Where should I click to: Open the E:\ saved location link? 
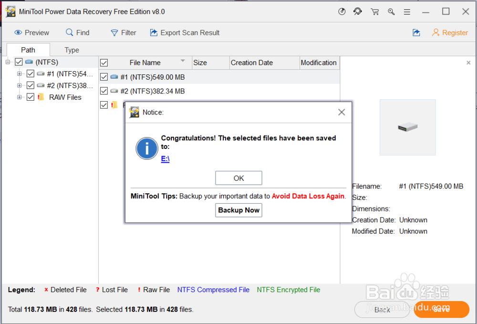coord(165,159)
